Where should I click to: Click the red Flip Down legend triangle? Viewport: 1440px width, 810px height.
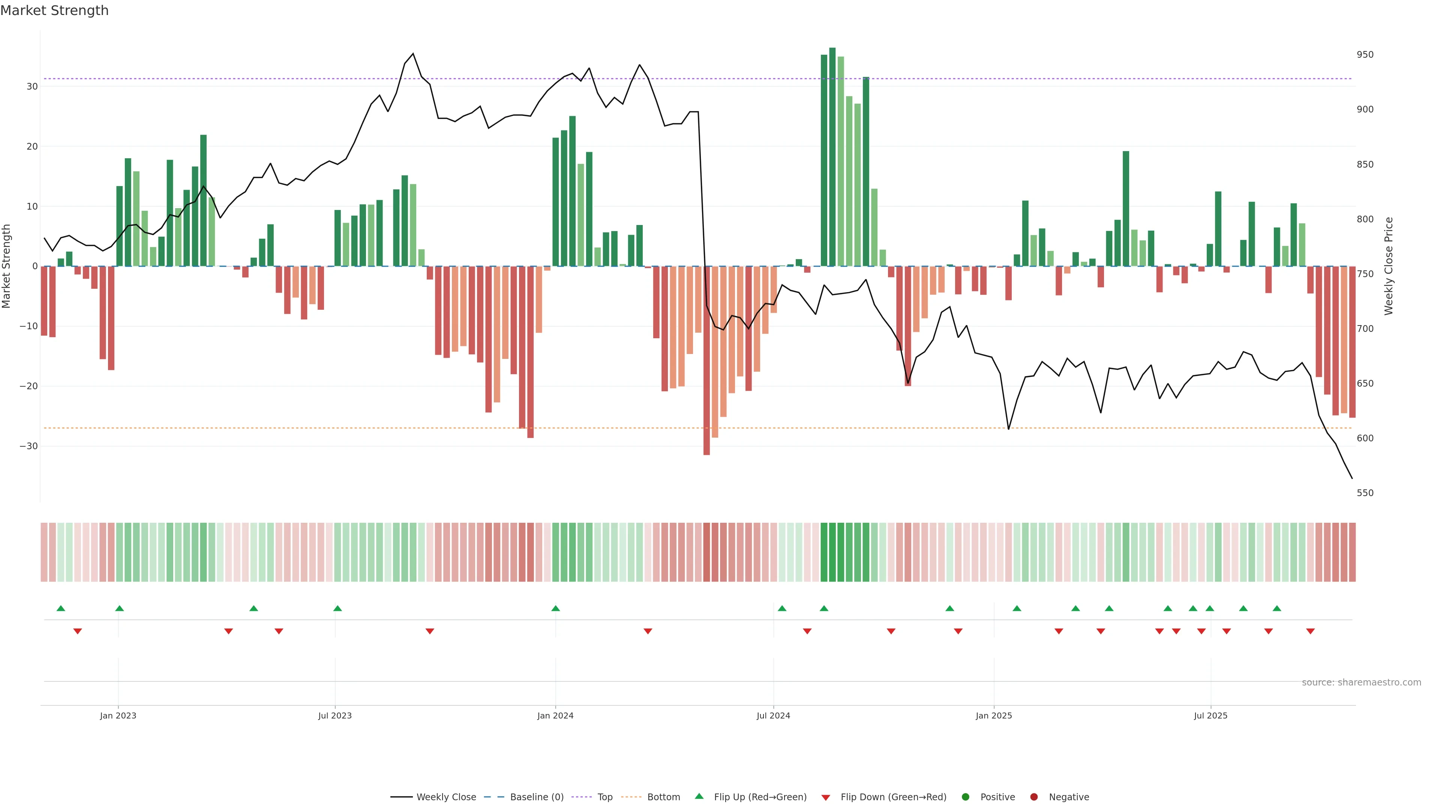pyautogui.click(x=825, y=798)
